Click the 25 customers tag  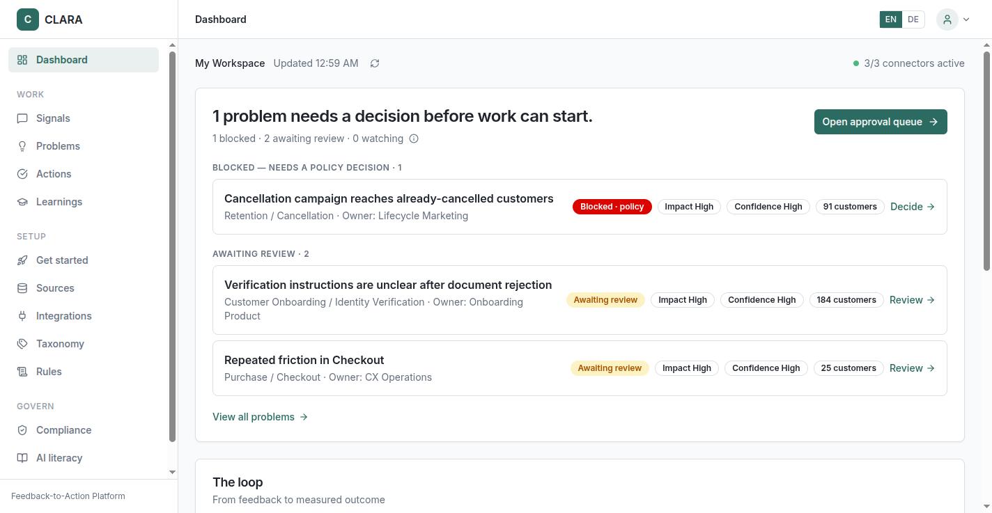[848, 368]
